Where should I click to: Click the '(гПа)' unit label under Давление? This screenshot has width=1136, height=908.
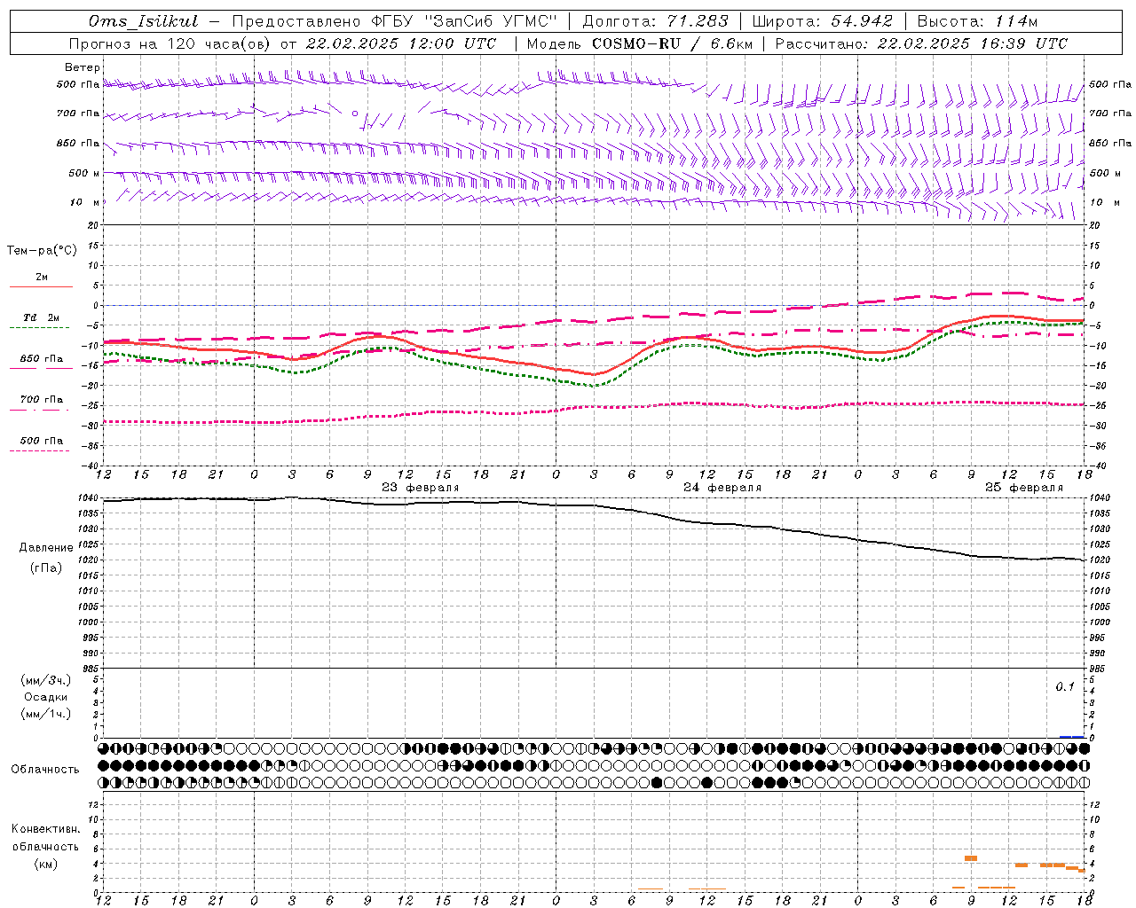coord(46,568)
